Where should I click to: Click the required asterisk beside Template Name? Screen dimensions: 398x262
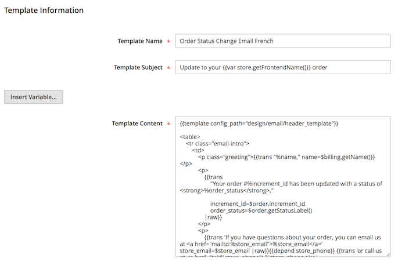click(168, 42)
